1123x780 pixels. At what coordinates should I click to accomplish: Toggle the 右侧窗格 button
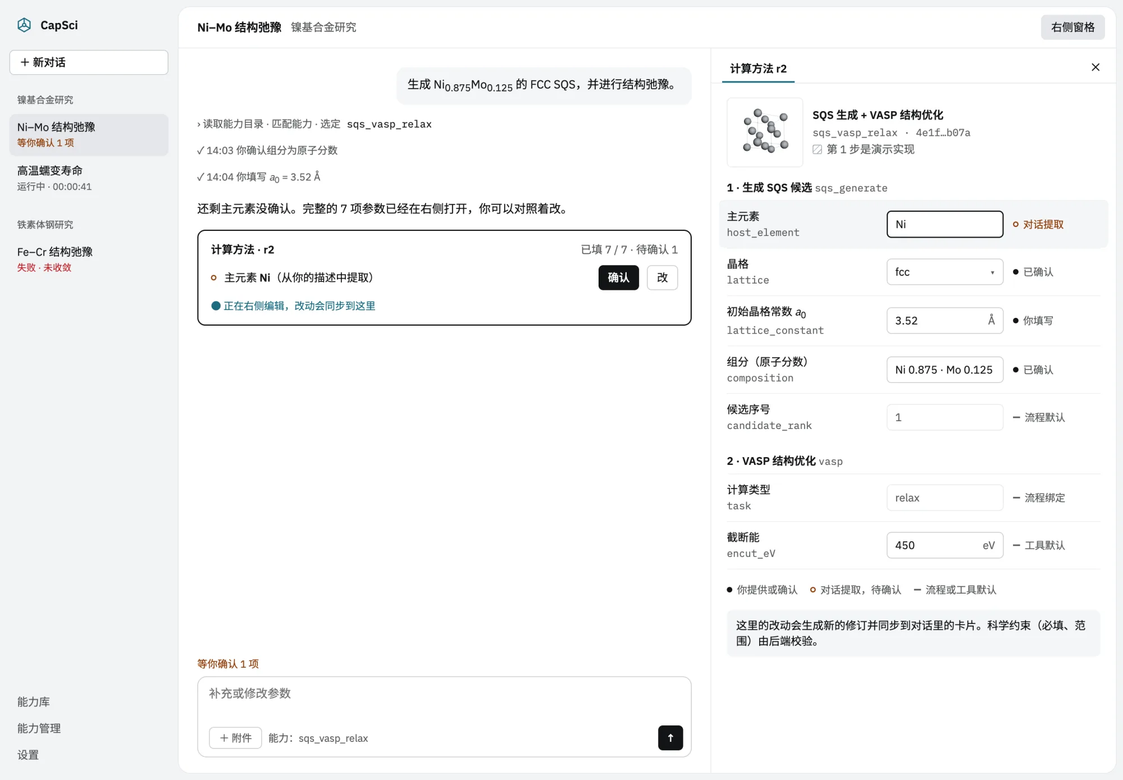pyautogui.click(x=1072, y=27)
